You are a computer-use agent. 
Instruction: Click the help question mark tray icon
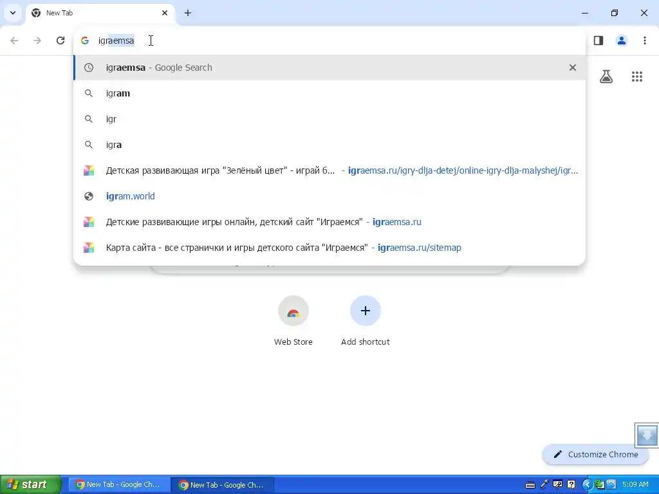571,484
